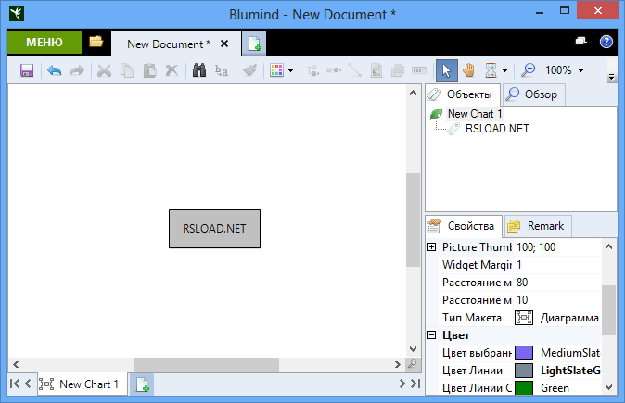Screen dimensions: 625x403
Task: Click the Save floppy disk icon
Action: coord(27,70)
